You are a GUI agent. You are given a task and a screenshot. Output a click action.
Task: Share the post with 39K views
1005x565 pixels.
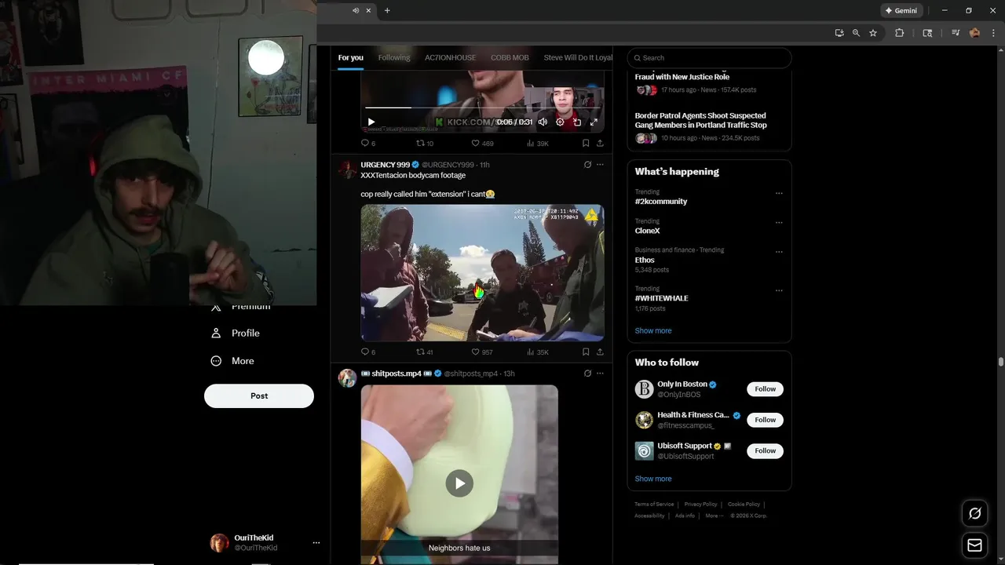[x=600, y=144]
